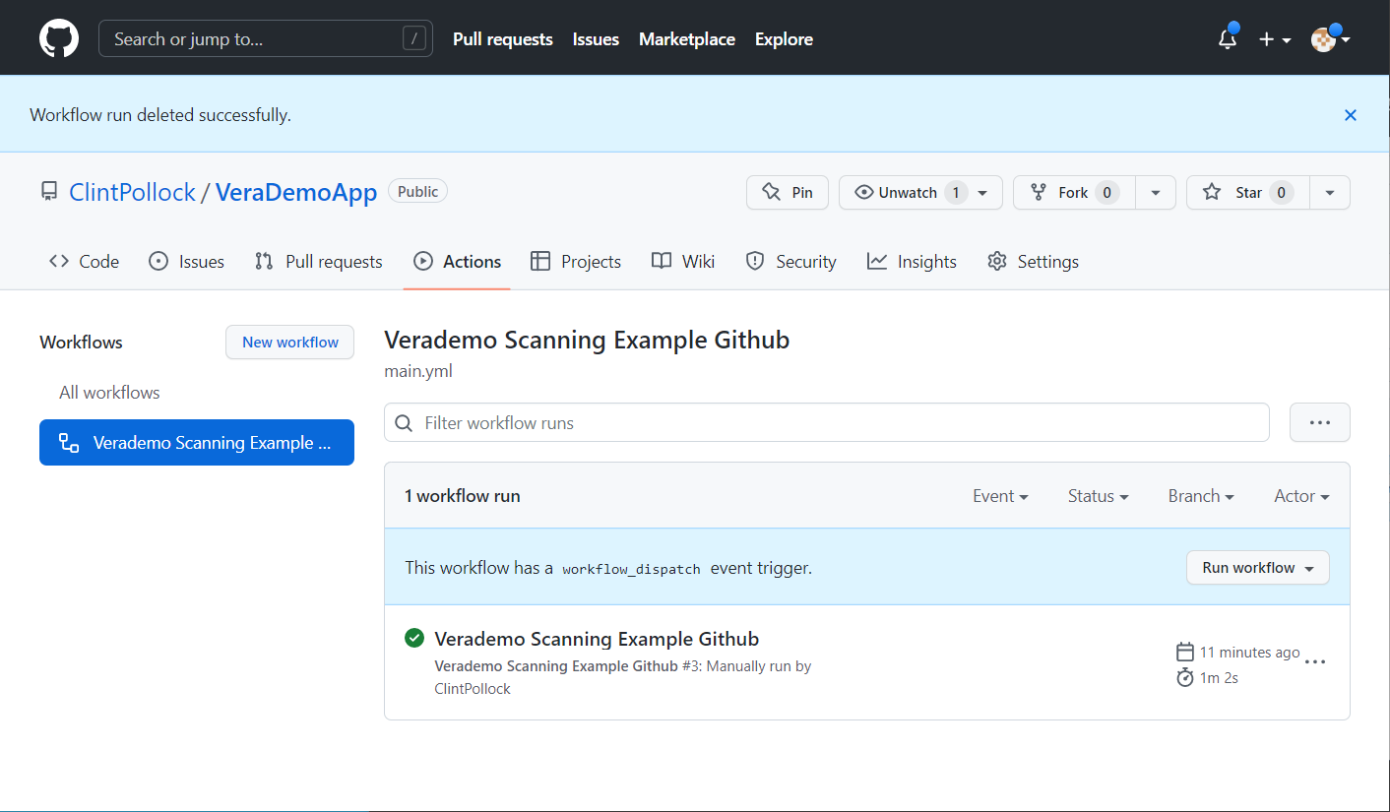Select the Actions tab
Image resolution: width=1390 pixels, height=812 pixels.
(x=457, y=261)
